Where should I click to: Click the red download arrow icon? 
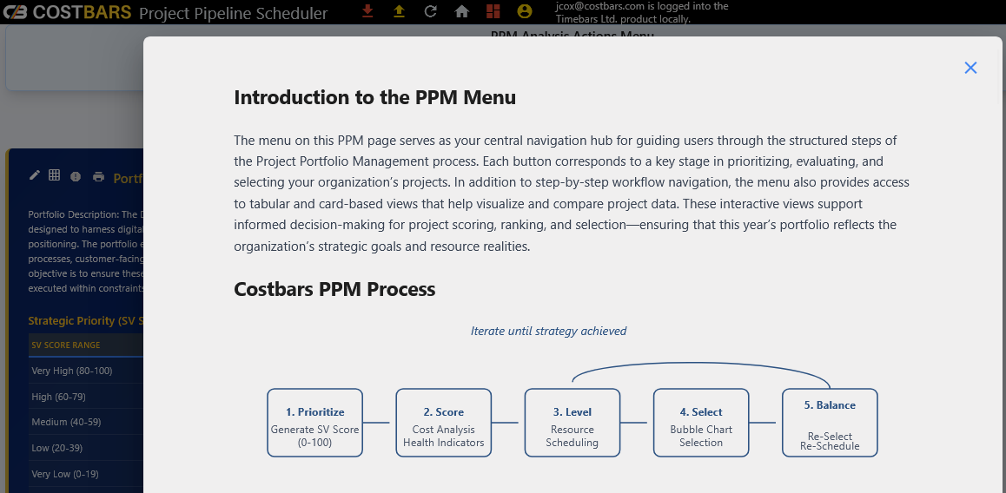(367, 11)
